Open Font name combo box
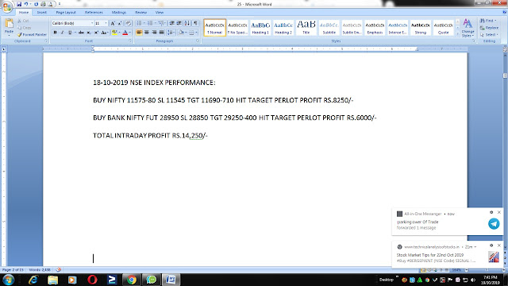Image resolution: width=508 pixels, height=286 pixels. point(72,23)
